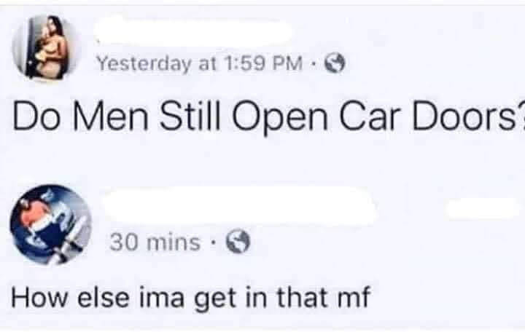Screen dimensions: 525x332
Task: Open the "Yesterday at 1:59 PM" timestamp
Action: [200, 63]
